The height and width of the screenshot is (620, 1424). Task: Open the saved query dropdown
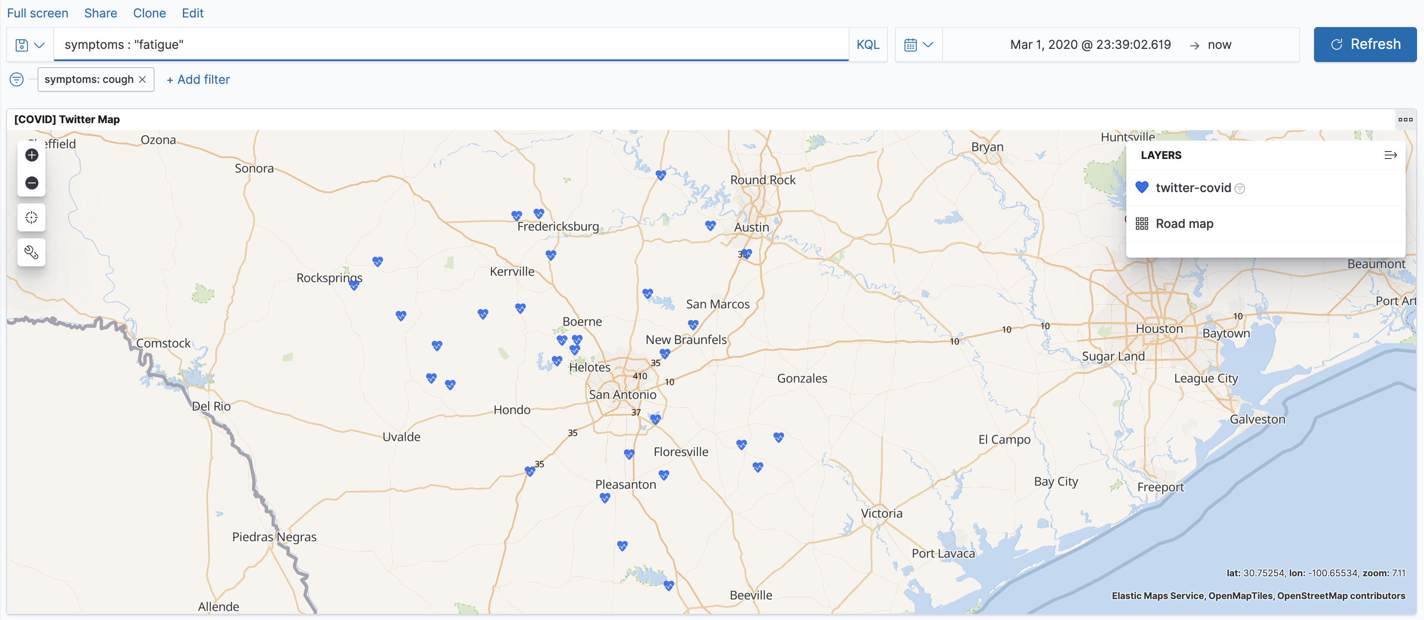tap(30, 45)
